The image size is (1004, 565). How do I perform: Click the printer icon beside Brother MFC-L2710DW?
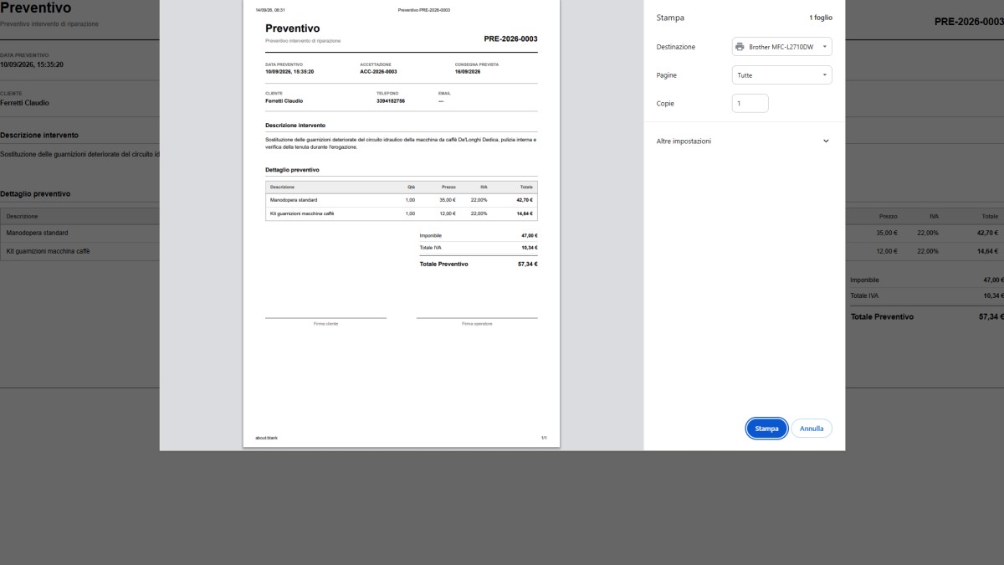[740, 47]
